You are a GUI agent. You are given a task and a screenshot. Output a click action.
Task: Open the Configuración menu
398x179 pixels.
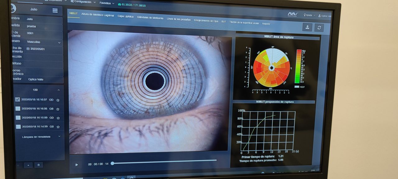pos(82,2)
